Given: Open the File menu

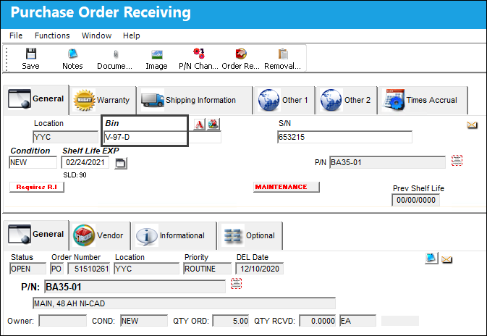Looking at the screenshot, I should pyautogui.click(x=16, y=35).
